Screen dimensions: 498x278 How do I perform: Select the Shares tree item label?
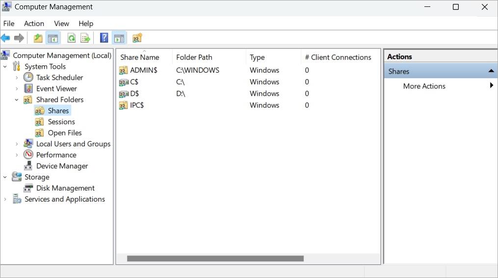tap(58, 111)
